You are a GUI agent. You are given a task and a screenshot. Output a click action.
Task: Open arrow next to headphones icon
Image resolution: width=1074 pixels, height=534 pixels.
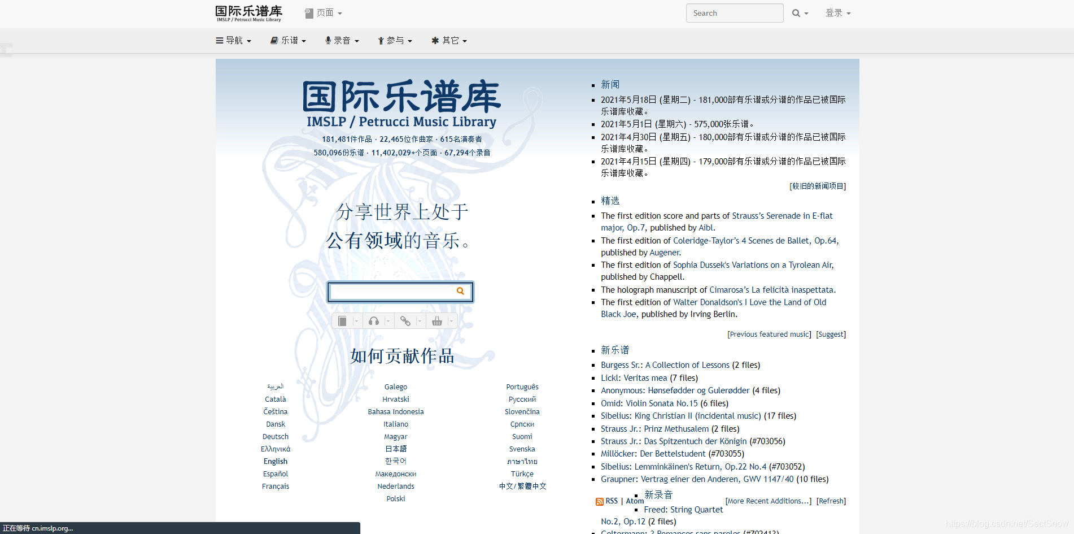coord(388,321)
